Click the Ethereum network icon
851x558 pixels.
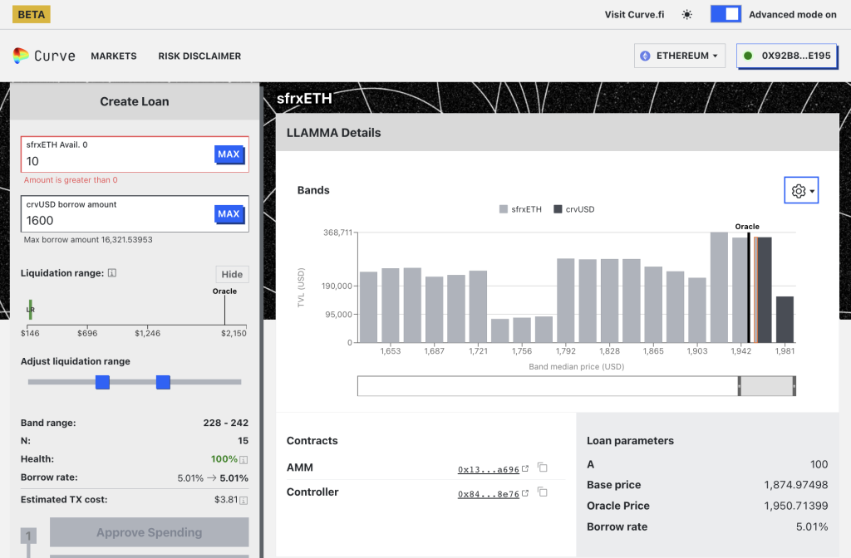click(x=645, y=56)
